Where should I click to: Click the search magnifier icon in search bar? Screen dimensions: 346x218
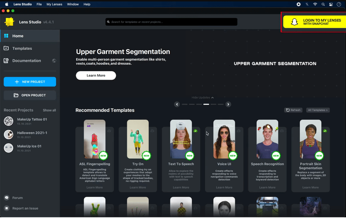point(108,22)
